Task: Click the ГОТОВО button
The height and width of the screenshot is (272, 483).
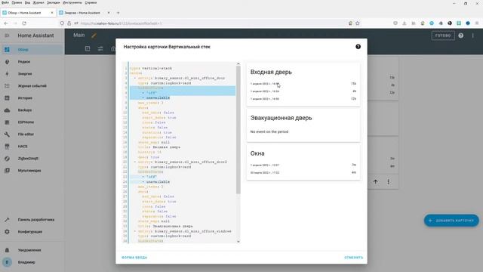Action: (443, 36)
